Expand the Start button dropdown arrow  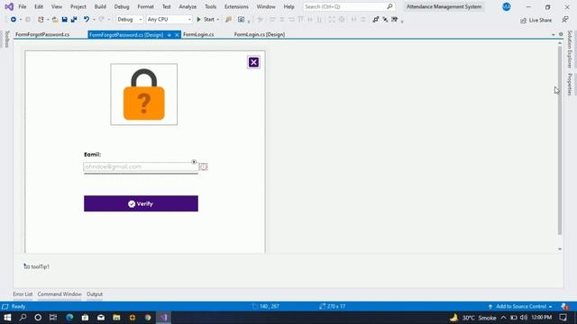pyautogui.click(x=218, y=20)
